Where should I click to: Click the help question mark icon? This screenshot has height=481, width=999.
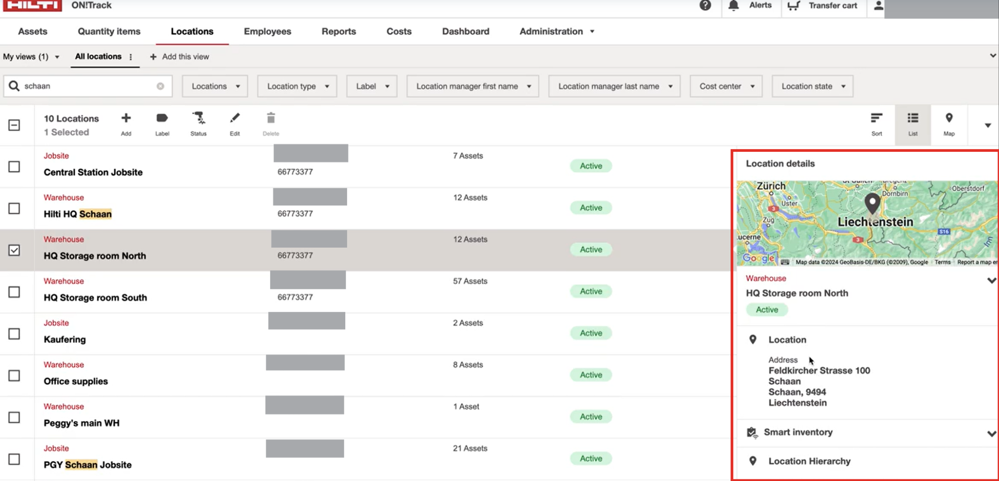coord(705,5)
